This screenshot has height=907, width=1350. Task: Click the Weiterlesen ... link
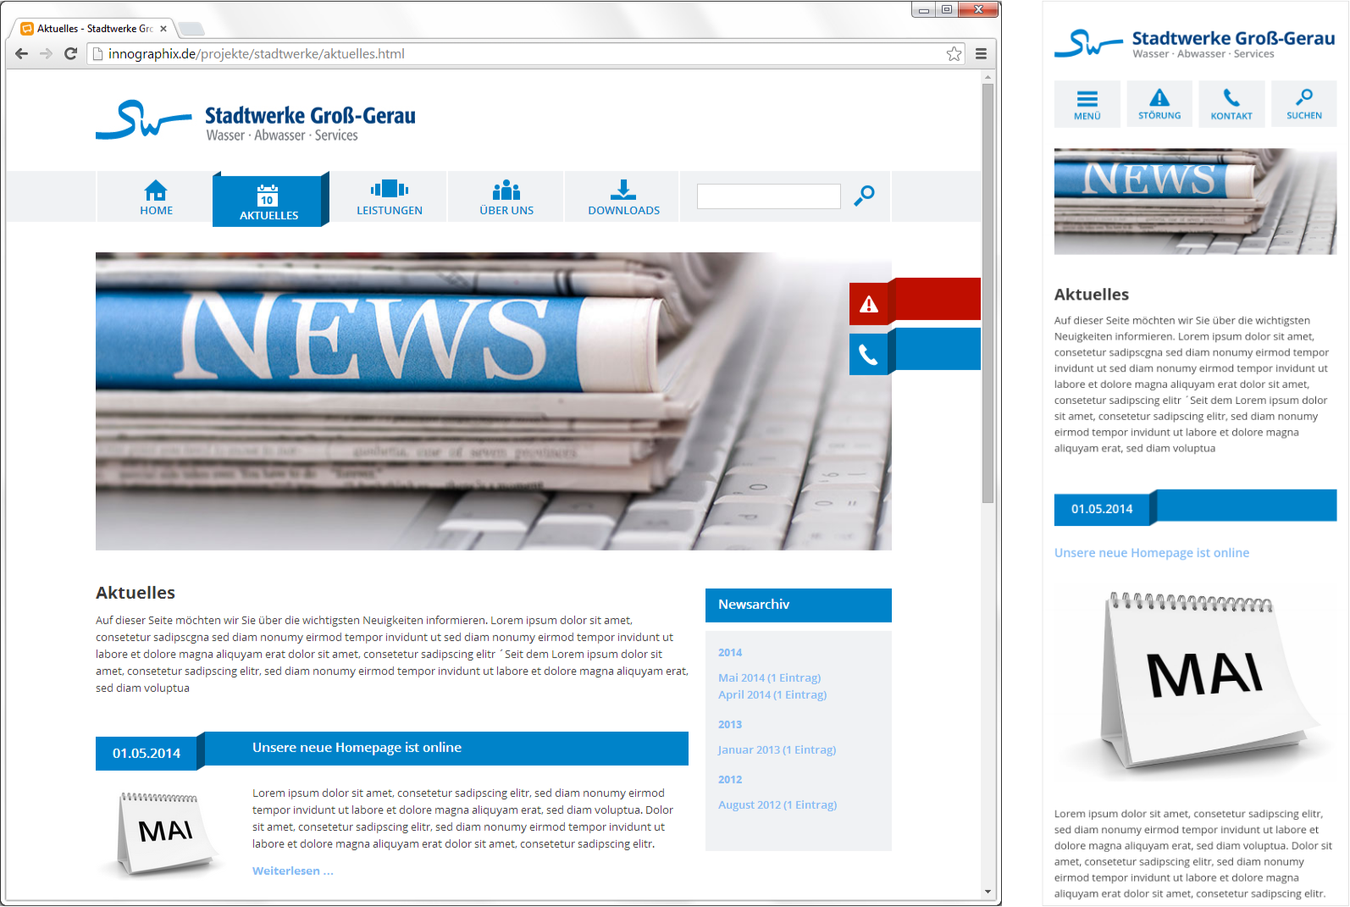(x=293, y=871)
